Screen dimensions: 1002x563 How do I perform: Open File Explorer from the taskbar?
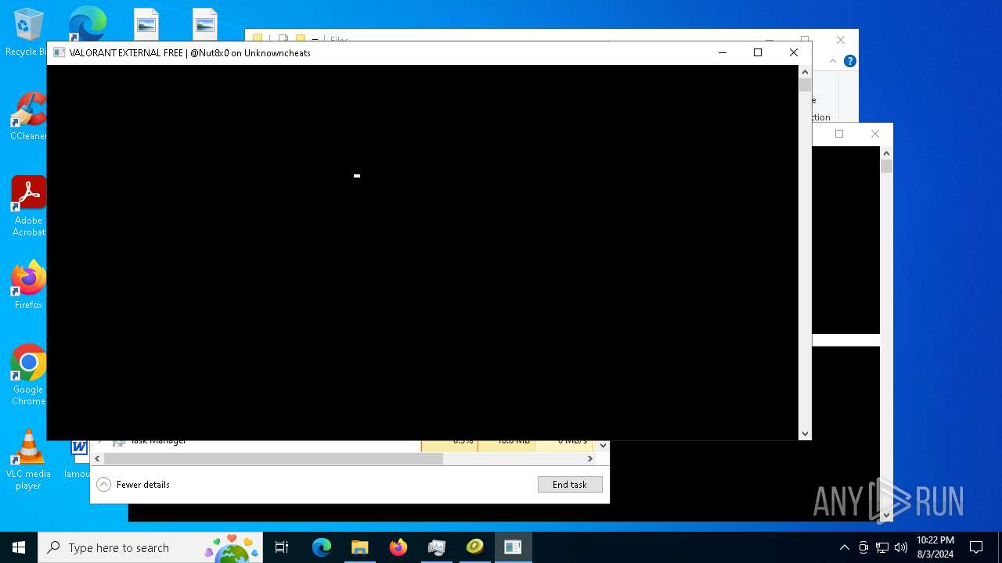[x=360, y=547]
